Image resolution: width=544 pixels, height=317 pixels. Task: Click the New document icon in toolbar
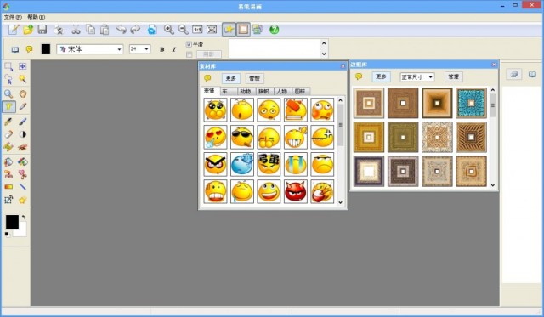(x=14, y=30)
